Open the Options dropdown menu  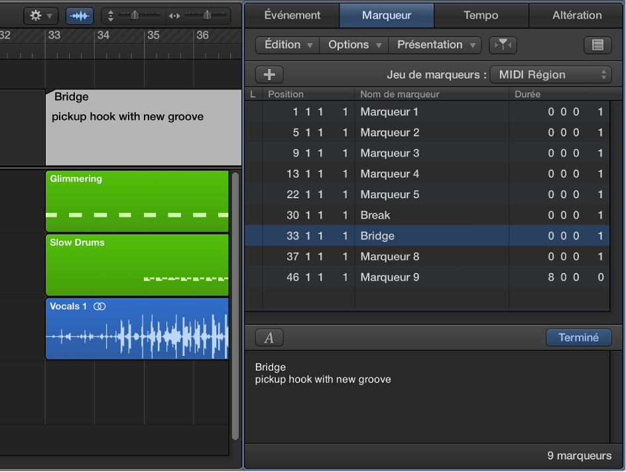tap(355, 44)
